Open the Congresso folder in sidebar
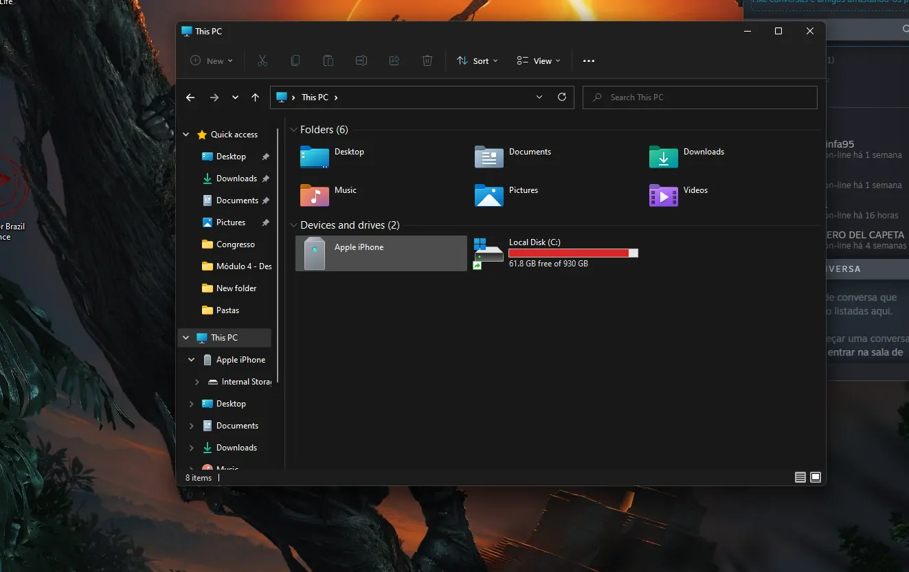This screenshot has height=572, width=909. (x=236, y=244)
